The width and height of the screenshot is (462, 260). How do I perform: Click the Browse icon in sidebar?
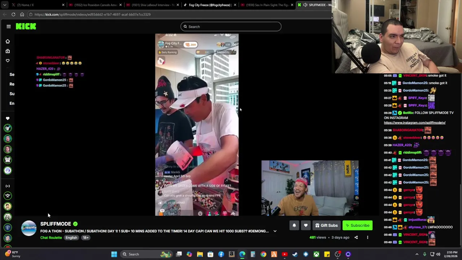(8, 51)
